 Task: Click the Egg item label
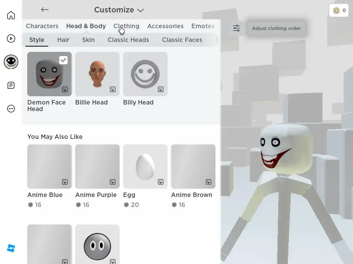point(129,195)
